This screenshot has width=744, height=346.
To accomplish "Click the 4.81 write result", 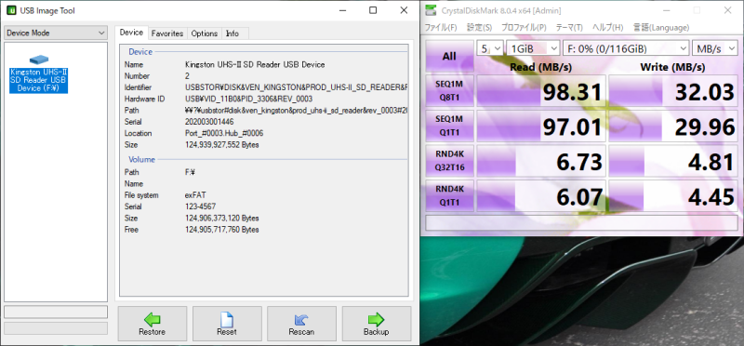I will pyautogui.click(x=672, y=161).
